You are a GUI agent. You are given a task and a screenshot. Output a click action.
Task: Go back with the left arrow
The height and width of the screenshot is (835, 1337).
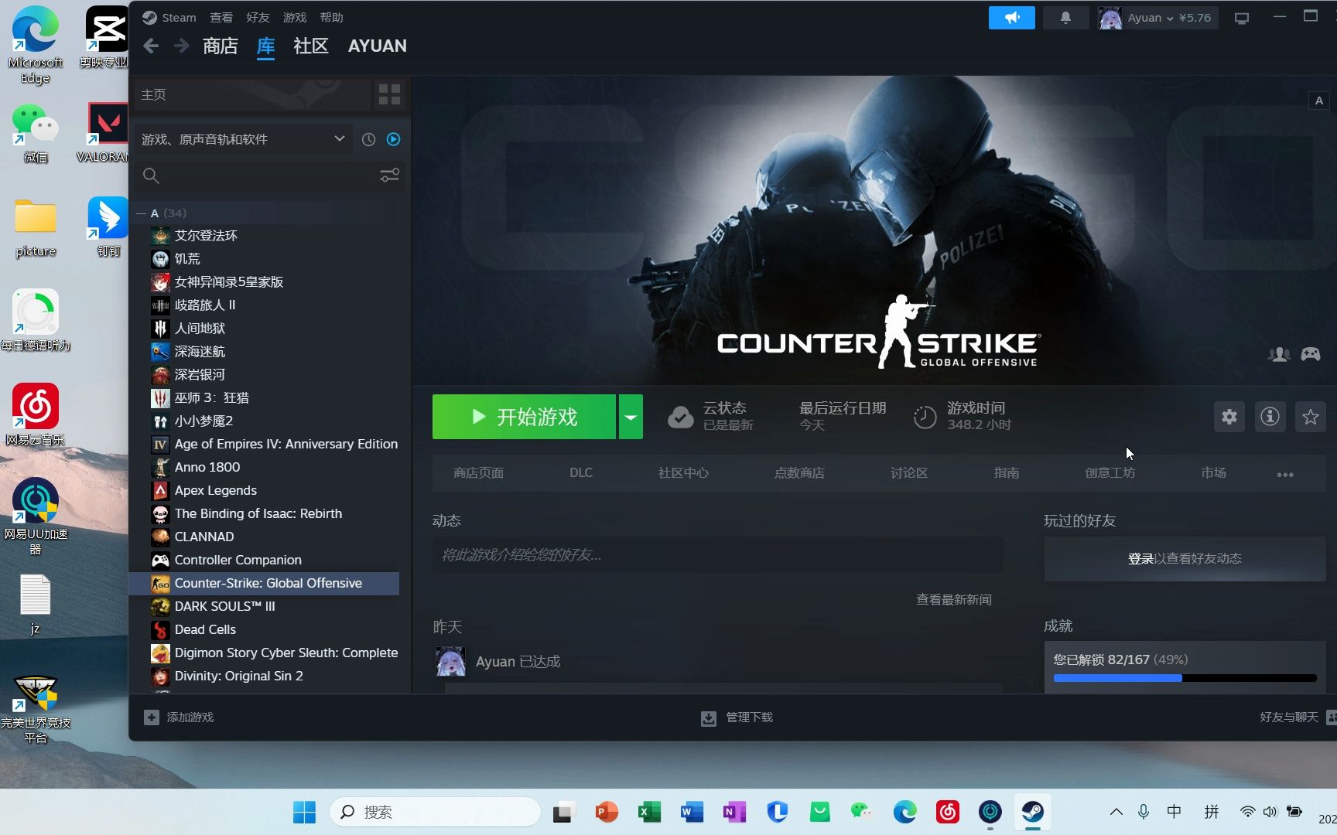[152, 46]
